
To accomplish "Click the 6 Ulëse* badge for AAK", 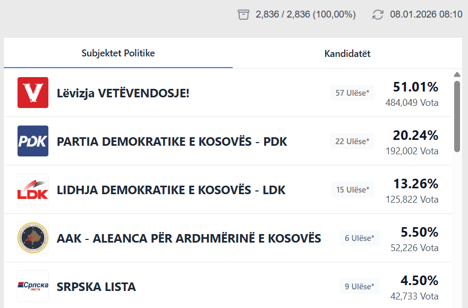I will pyautogui.click(x=359, y=238).
